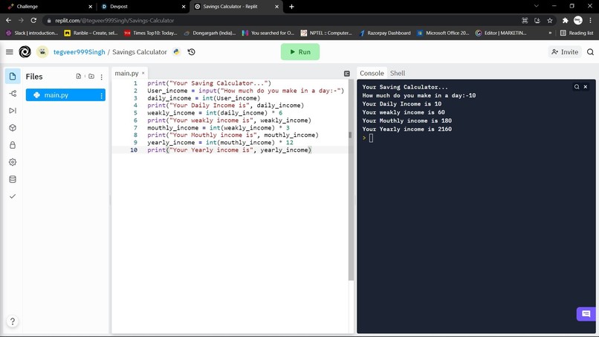Image resolution: width=599 pixels, height=337 pixels.
Task: Open the Settings gear sidebar icon
Action: tap(13, 162)
